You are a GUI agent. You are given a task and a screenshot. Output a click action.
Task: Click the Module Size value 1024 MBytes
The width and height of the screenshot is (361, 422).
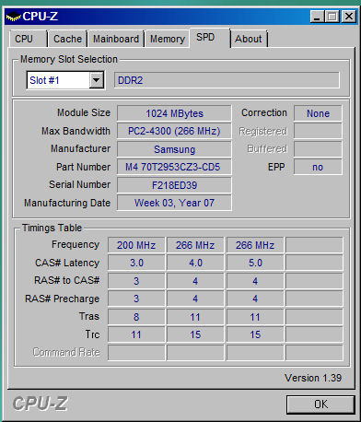click(x=174, y=113)
